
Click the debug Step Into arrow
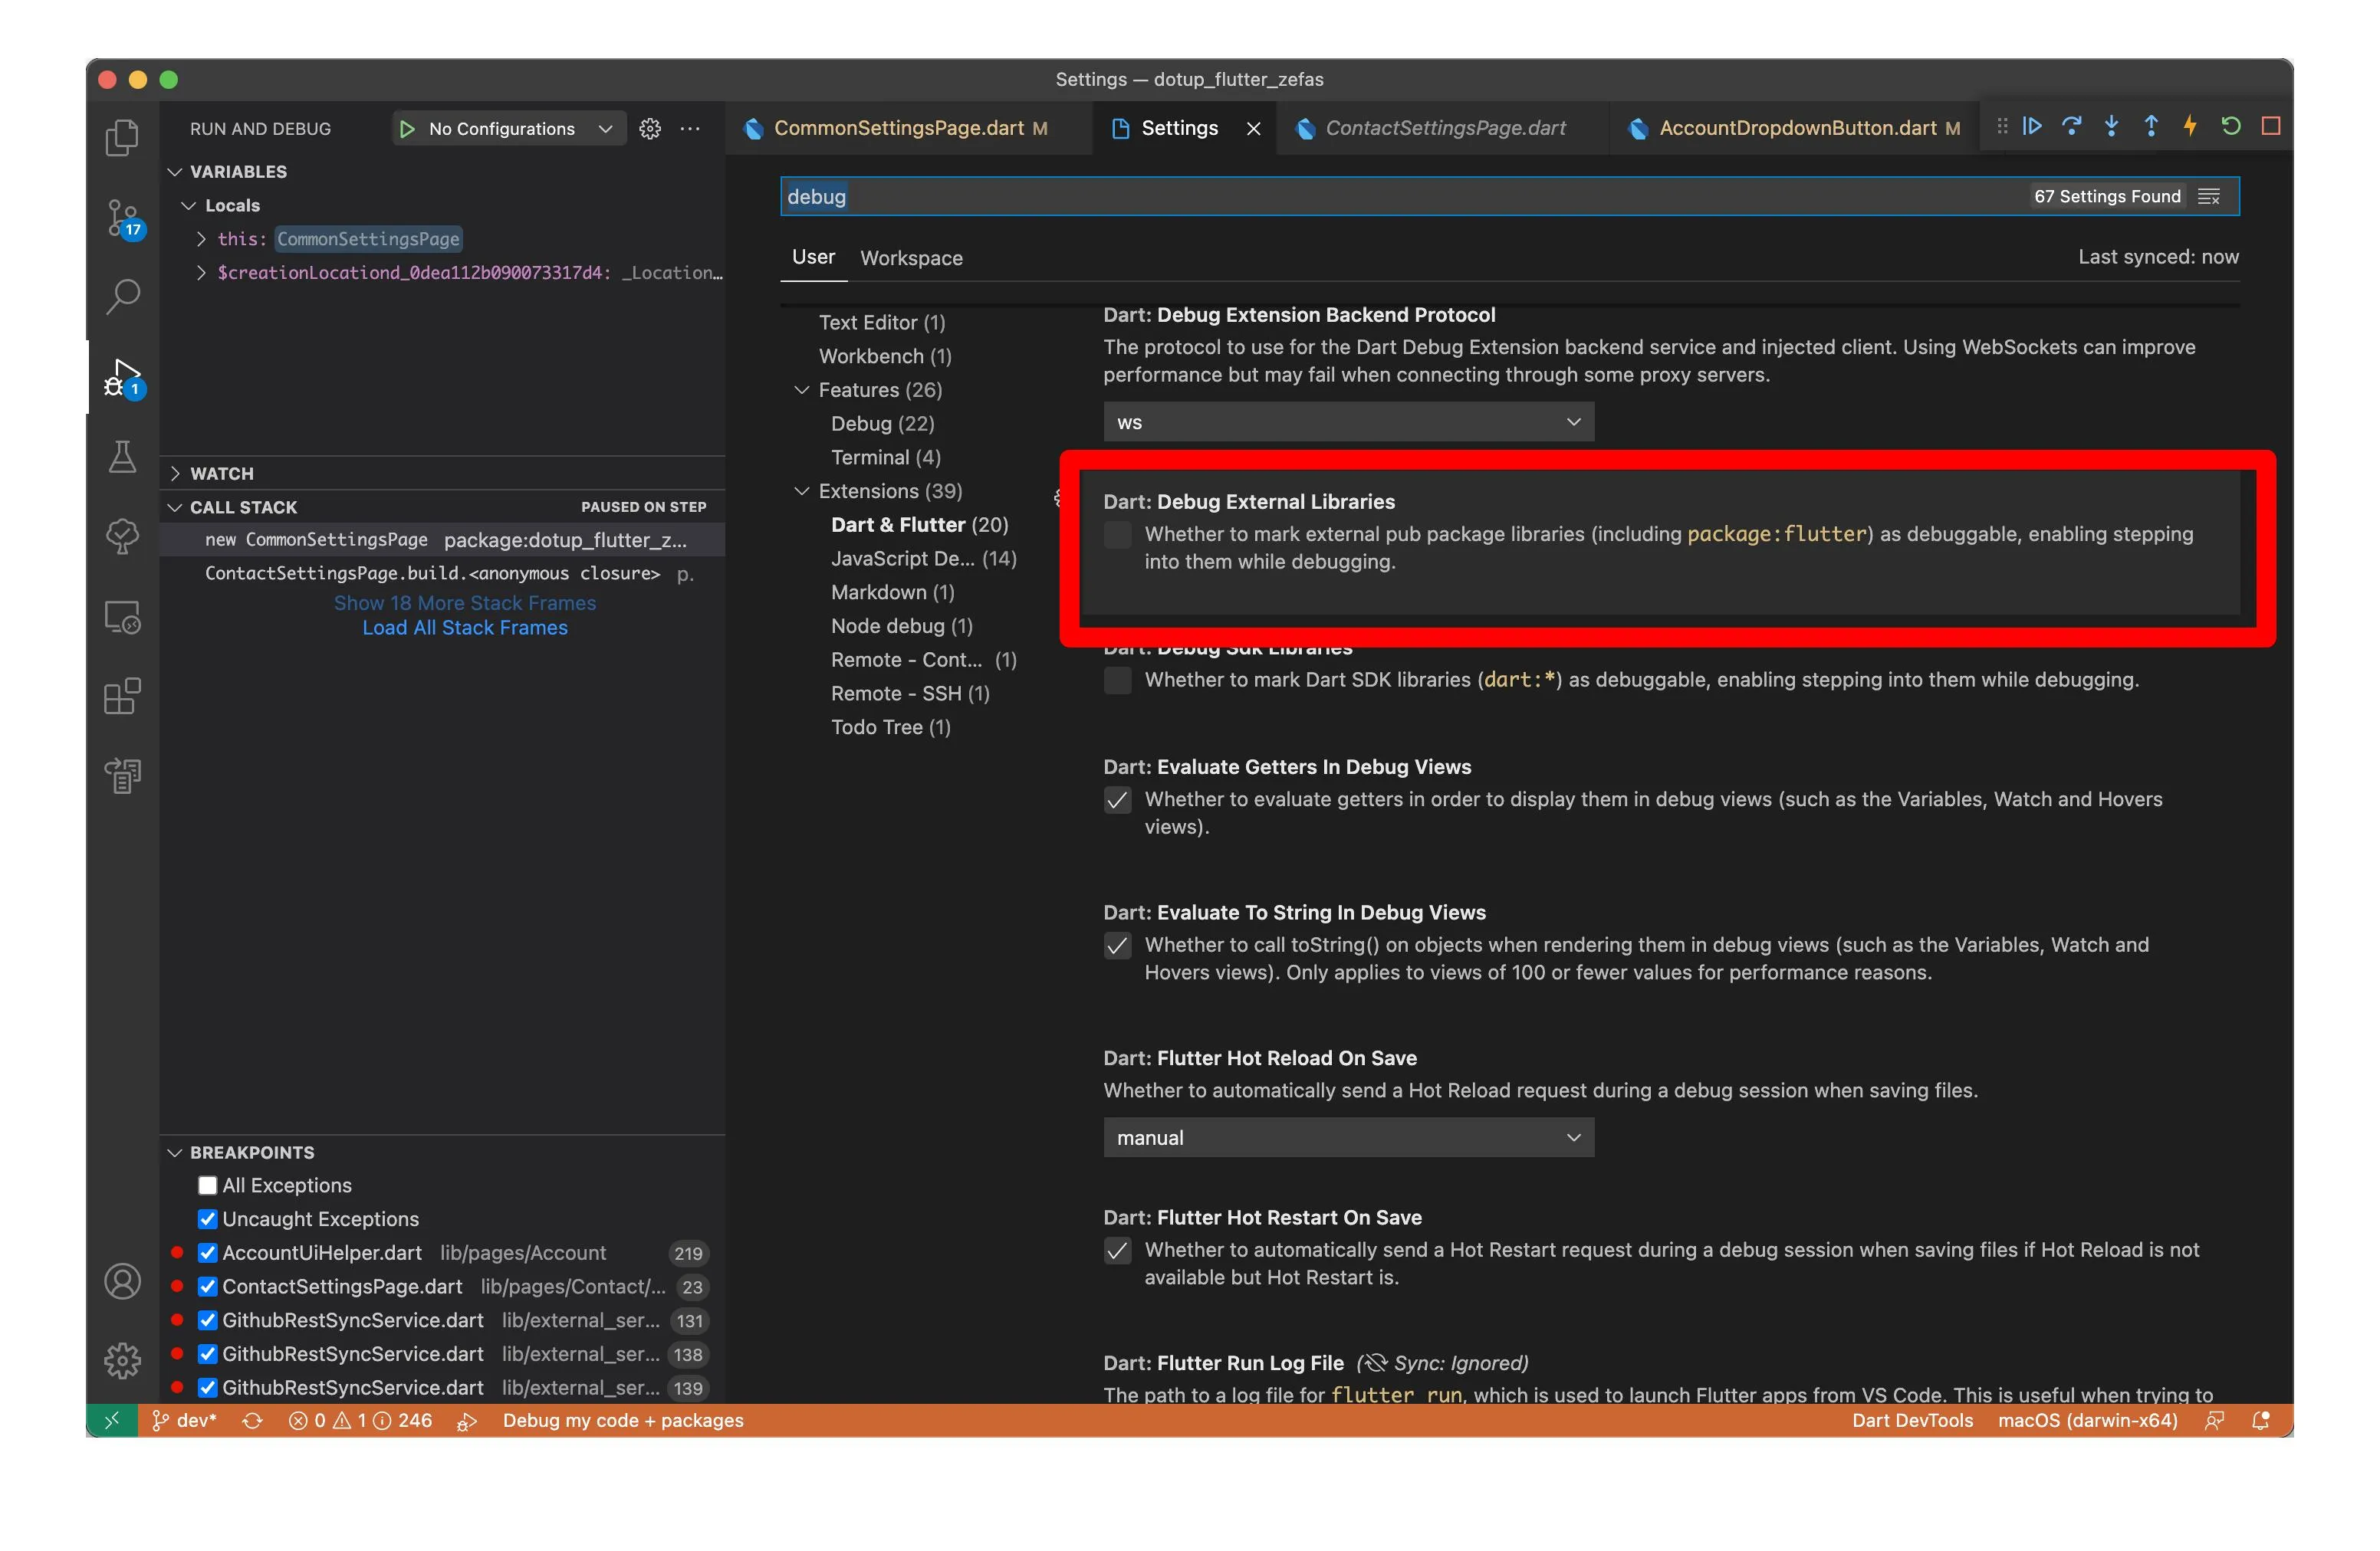click(2111, 127)
